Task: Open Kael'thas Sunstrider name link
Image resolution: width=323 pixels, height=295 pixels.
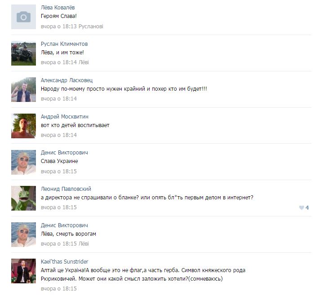Action: 65,262
